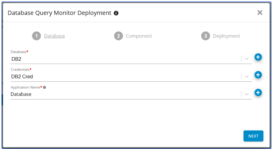This screenshot has width=272, height=149.
Task: Expand the Database dropdown arrow
Action: (247, 59)
